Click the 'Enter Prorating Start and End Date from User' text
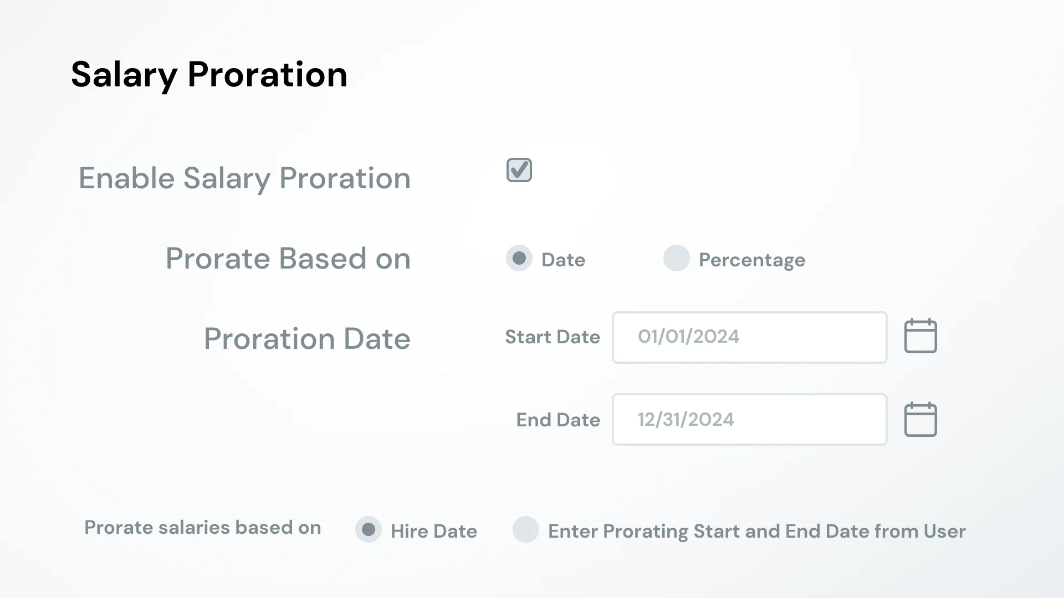Viewport: 1064px width, 598px height. [x=757, y=531]
